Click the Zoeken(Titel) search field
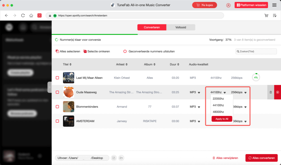 257,51
